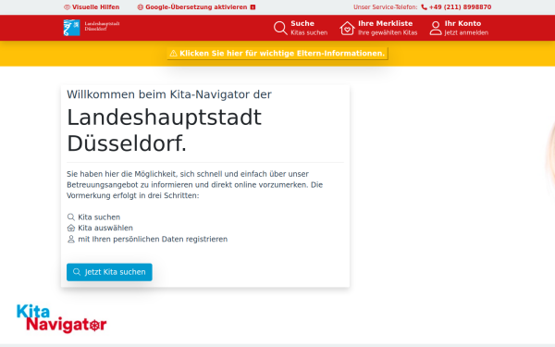Open the Landeshauptstadt Düsseldorf logo homepage

point(92,27)
